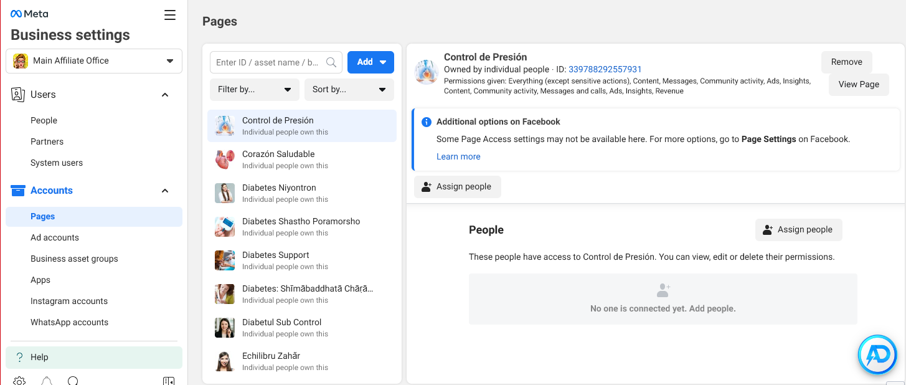Image resolution: width=906 pixels, height=385 pixels.
Task: Click the Users section heading
Action: click(43, 95)
